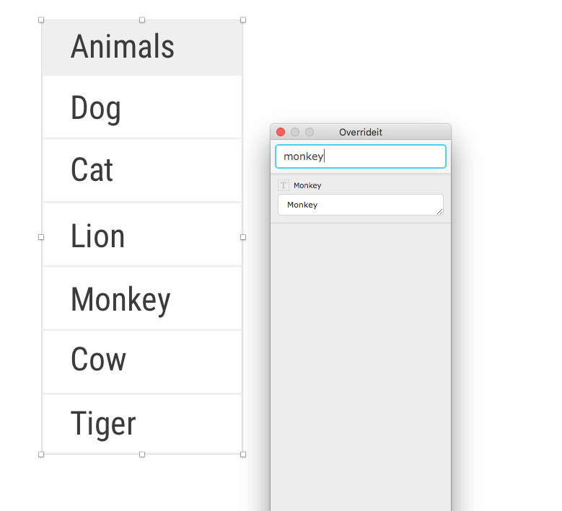This screenshot has width=562, height=511.
Task: Click the bottom-right selection handle
Action: pyautogui.click(x=243, y=454)
